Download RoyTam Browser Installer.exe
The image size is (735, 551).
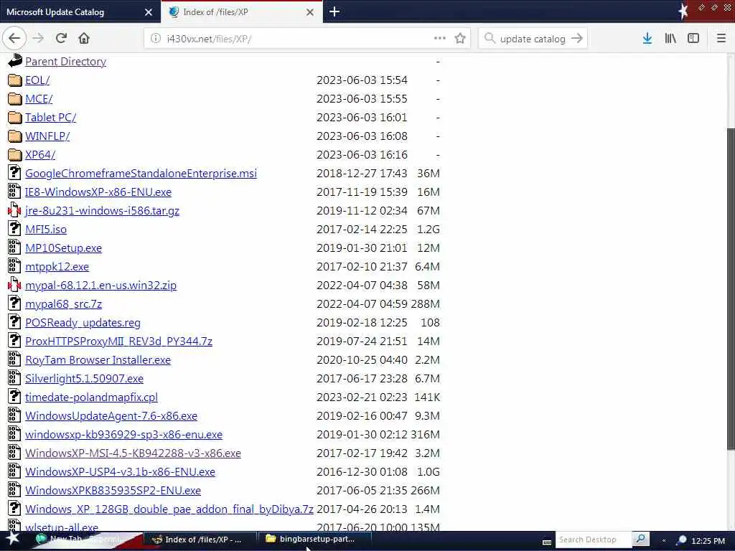tap(98, 360)
